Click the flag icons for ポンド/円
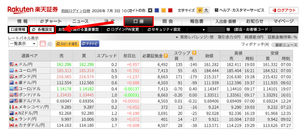The image size is (306, 134). pos(13,77)
